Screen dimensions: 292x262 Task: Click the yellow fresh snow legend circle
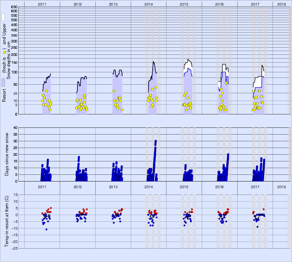coord(4,53)
